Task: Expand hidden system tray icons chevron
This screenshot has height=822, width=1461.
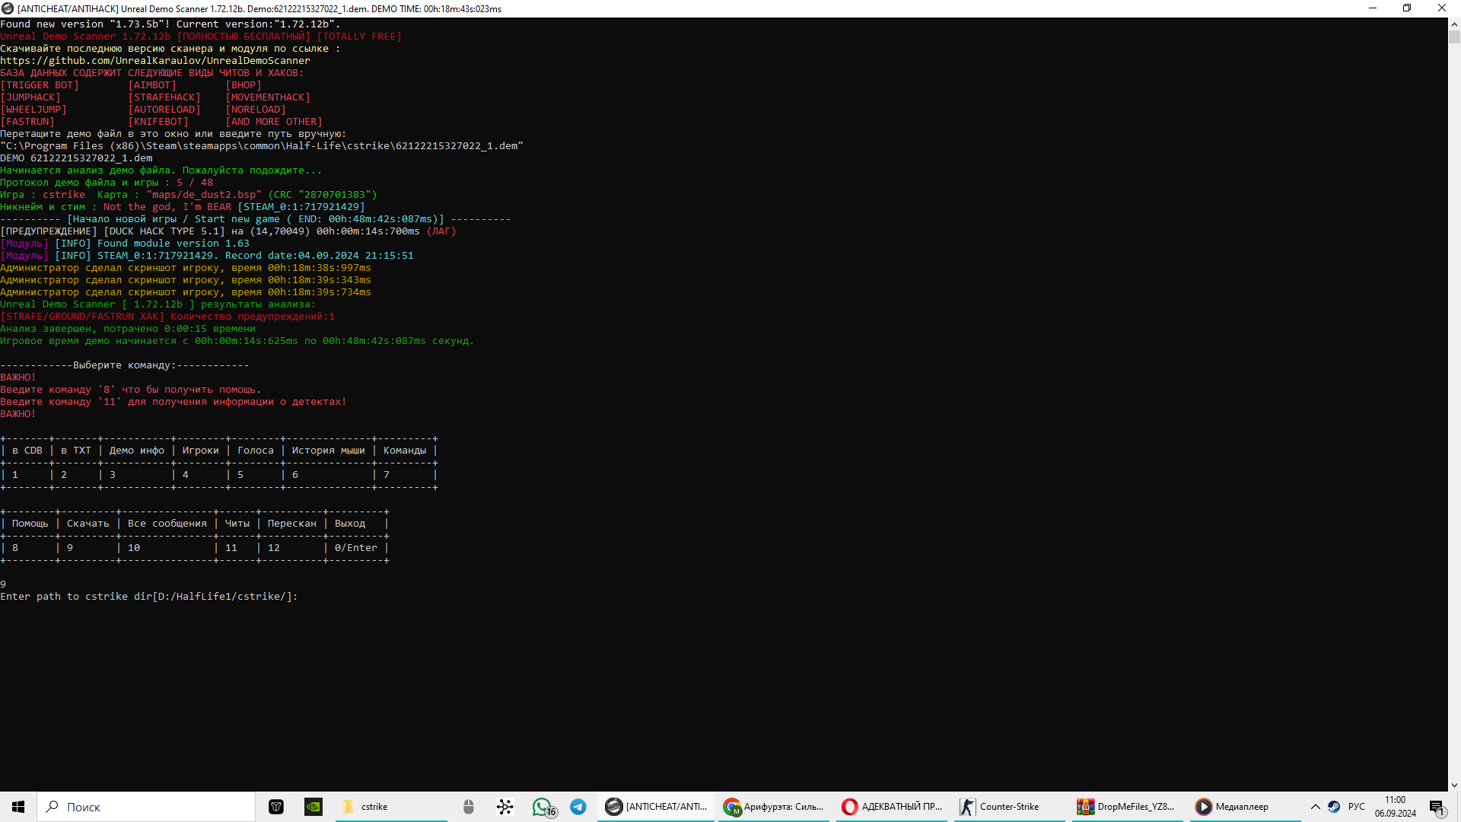Action: (x=1315, y=807)
